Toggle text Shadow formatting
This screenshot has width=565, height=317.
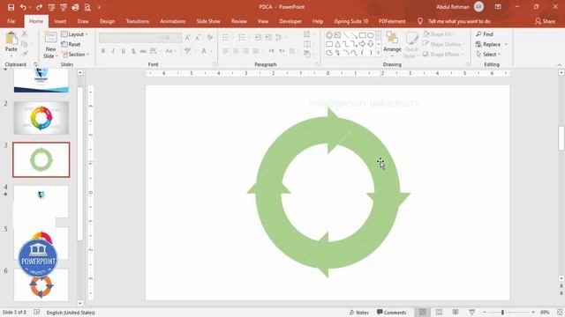(133, 51)
